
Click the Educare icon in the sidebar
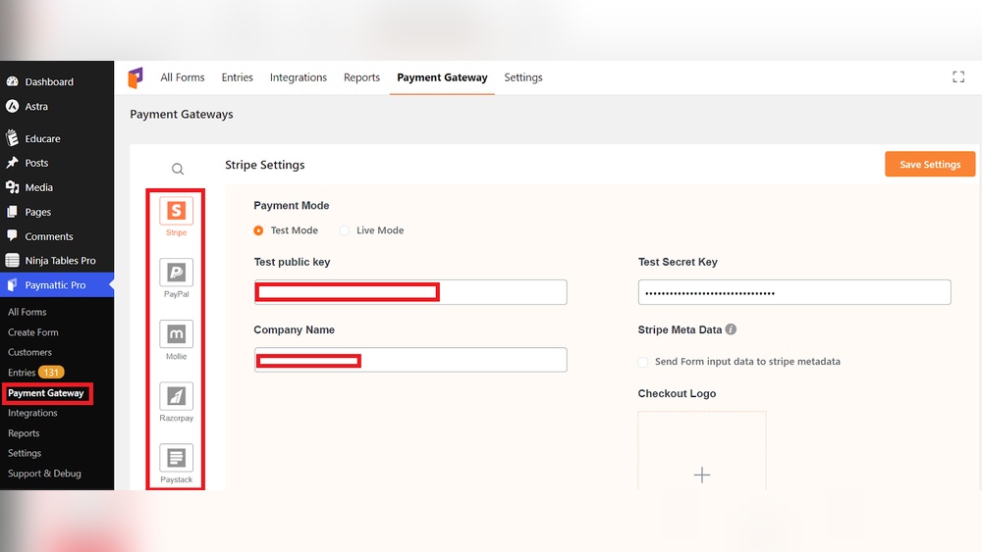click(12, 137)
